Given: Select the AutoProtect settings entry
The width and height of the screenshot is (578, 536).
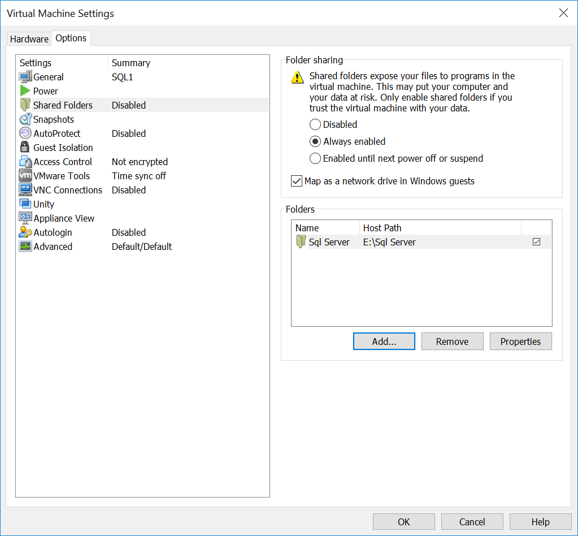Looking at the screenshot, I should coord(144,133).
